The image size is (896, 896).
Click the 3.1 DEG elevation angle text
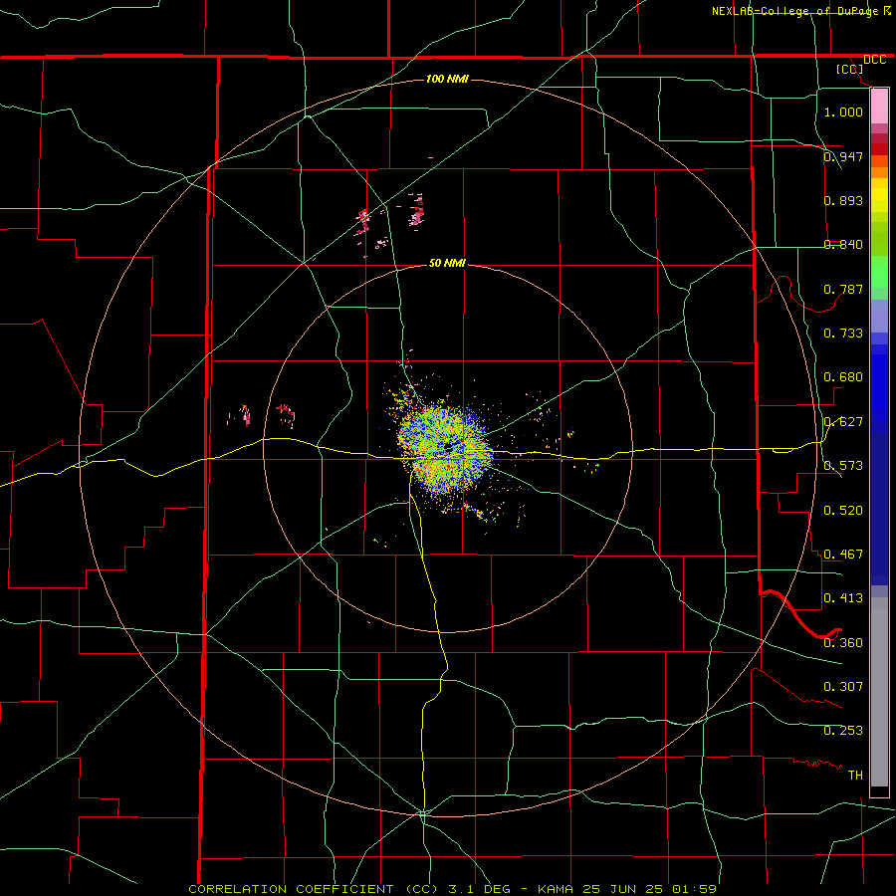pyautogui.click(x=482, y=889)
